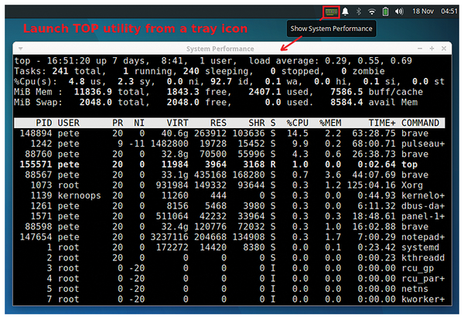
Task: Select the pulseaudio process row
Action: tap(232, 144)
